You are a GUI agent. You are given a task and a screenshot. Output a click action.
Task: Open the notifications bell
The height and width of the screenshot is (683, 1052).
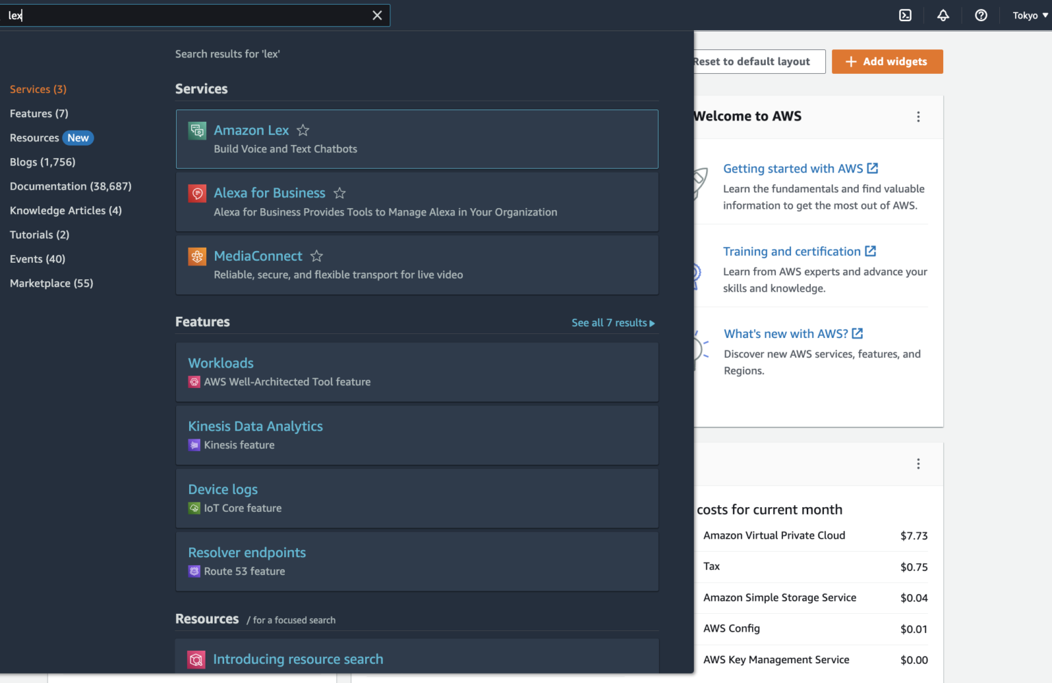[x=943, y=15]
